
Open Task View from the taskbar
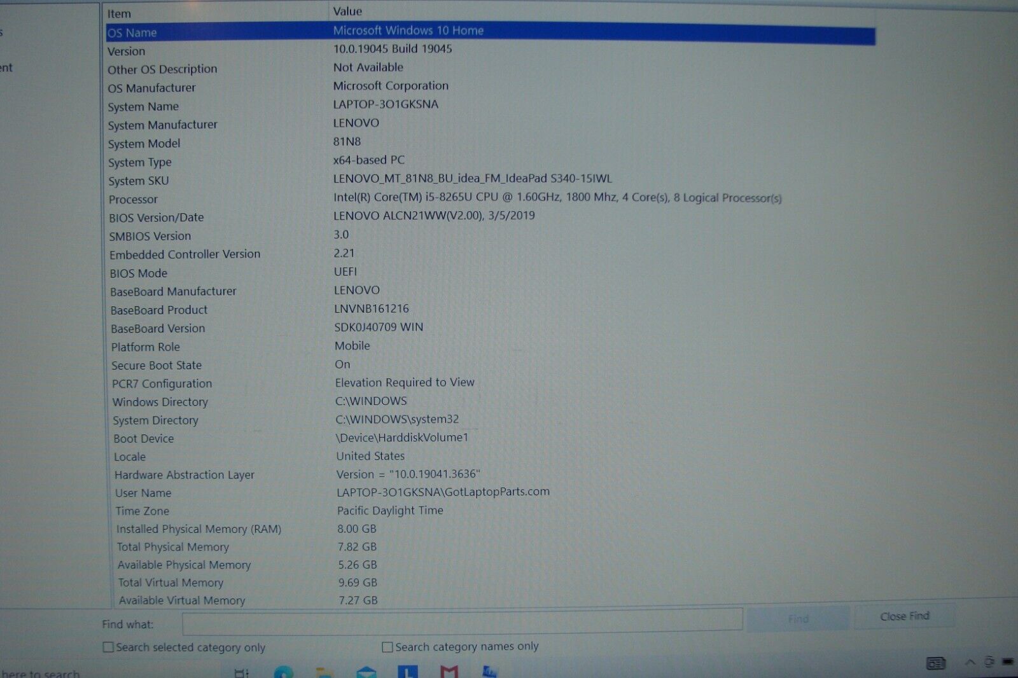(x=242, y=673)
